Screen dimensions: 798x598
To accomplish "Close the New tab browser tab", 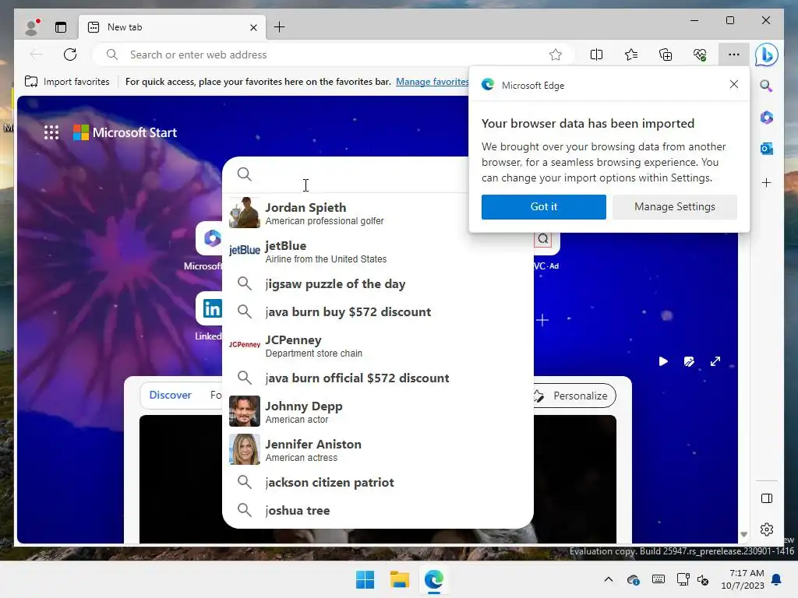I will 253,27.
